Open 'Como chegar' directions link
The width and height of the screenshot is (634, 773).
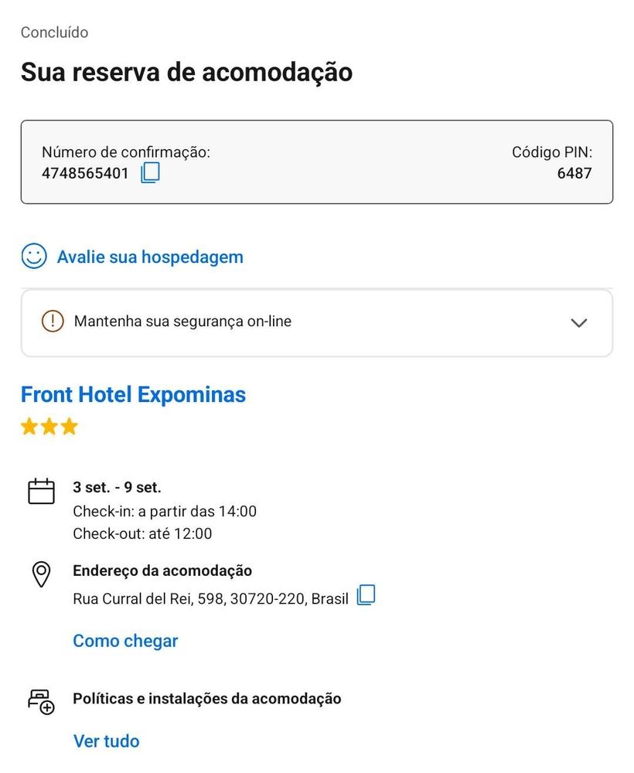pos(125,641)
